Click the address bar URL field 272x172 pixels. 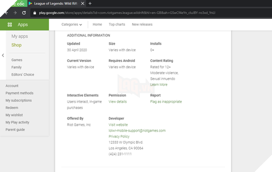click(130, 13)
